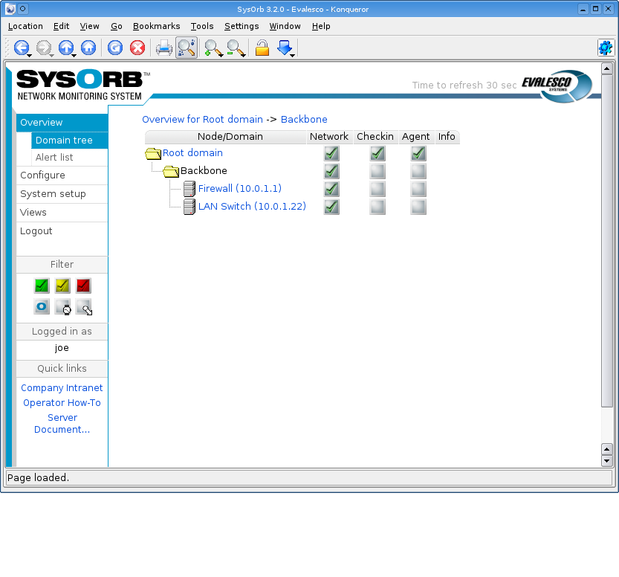The width and height of the screenshot is (619, 577).
Task: Open the Tools menu
Action: coord(202,26)
